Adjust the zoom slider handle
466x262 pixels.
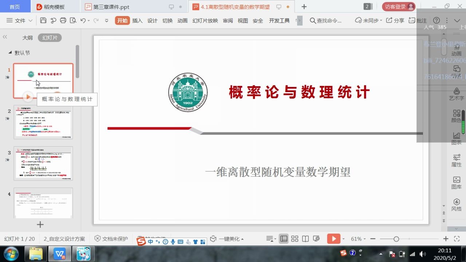coord(396,239)
